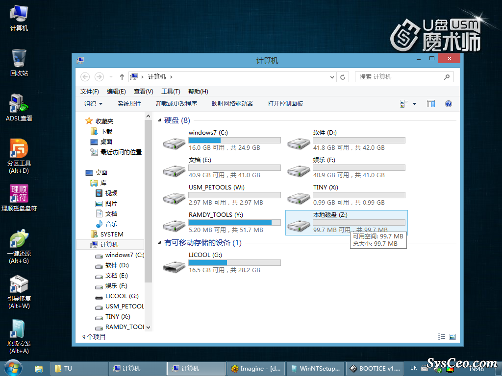This screenshot has height=376, width=502.
Task: Open the 回收站 recycle bin icon
Action: [x=19, y=63]
